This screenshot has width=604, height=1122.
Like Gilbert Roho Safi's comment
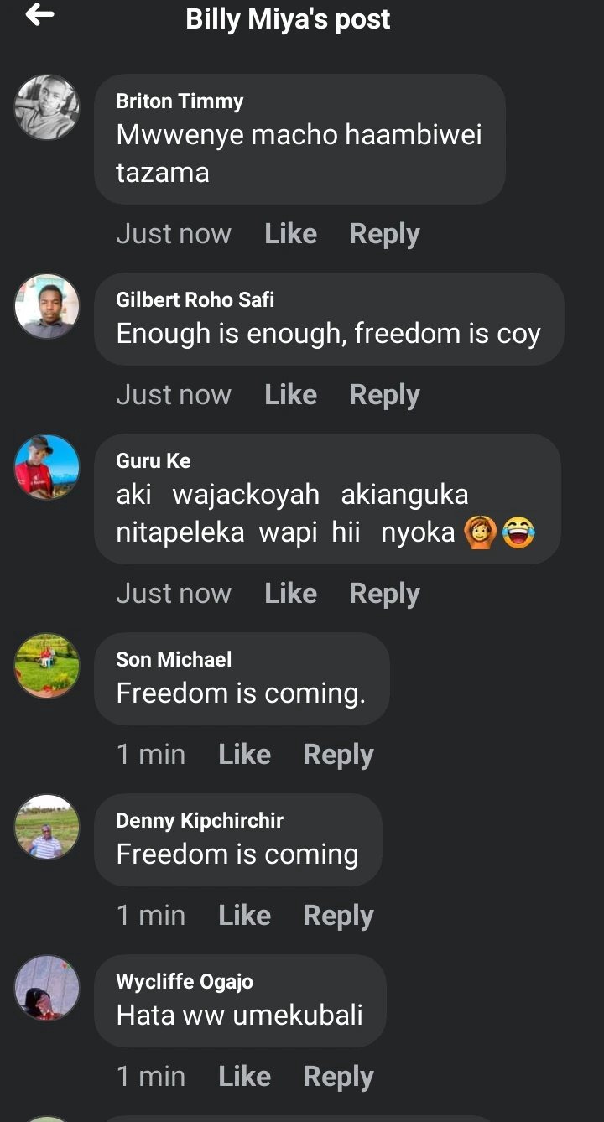pos(290,394)
